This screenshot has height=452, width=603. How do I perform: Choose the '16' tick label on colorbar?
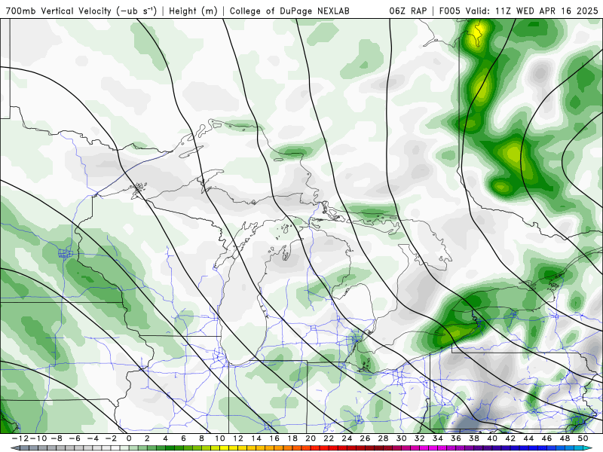(274, 438)
